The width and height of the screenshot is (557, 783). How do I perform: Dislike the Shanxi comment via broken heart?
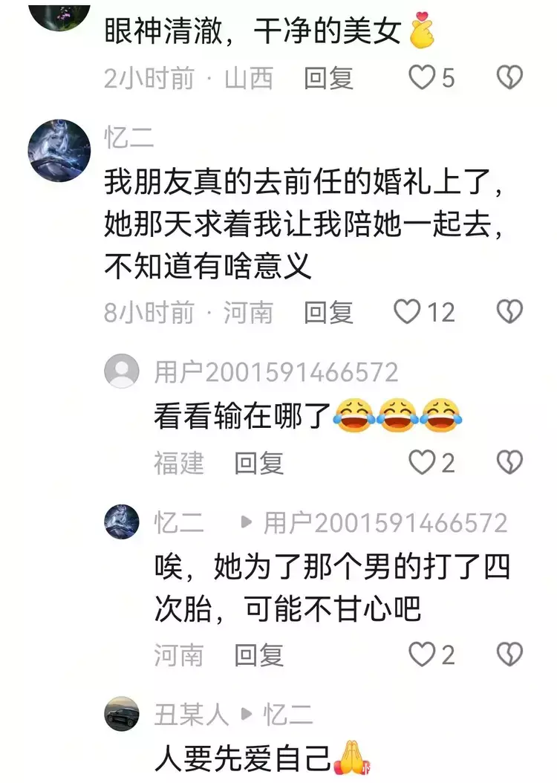(x=509, y=78)
